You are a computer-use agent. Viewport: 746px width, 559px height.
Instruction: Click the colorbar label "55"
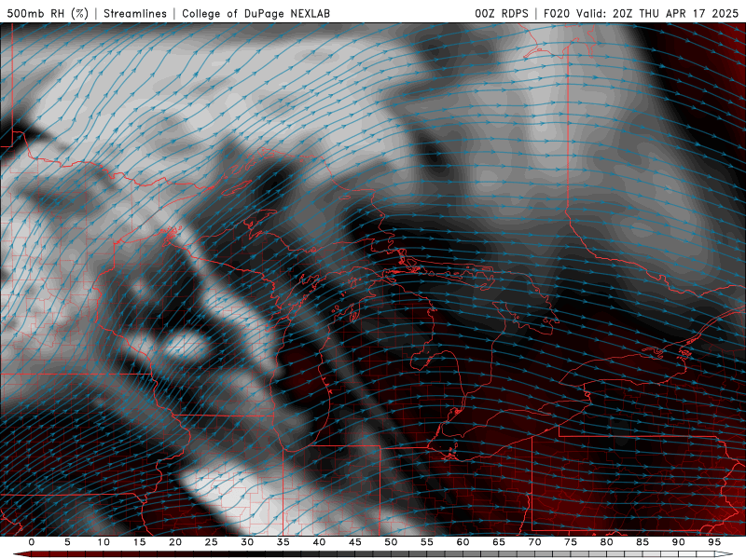point(427,542)
